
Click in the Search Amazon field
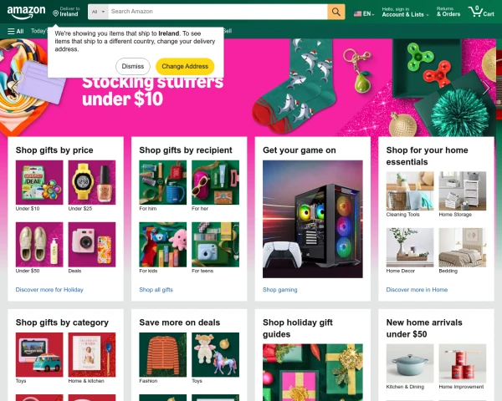(x=218, y=12)
